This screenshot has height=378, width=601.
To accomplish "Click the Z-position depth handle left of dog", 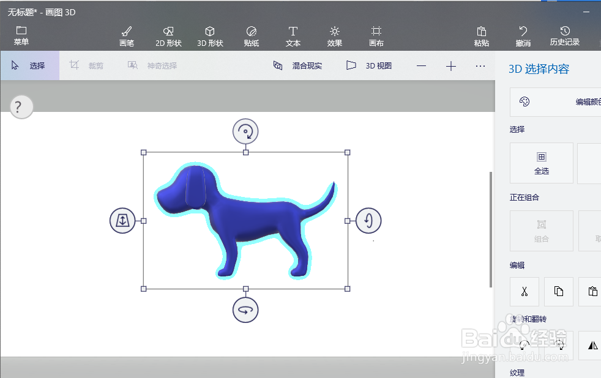I will pyautogui.click(x=122, y=221).
